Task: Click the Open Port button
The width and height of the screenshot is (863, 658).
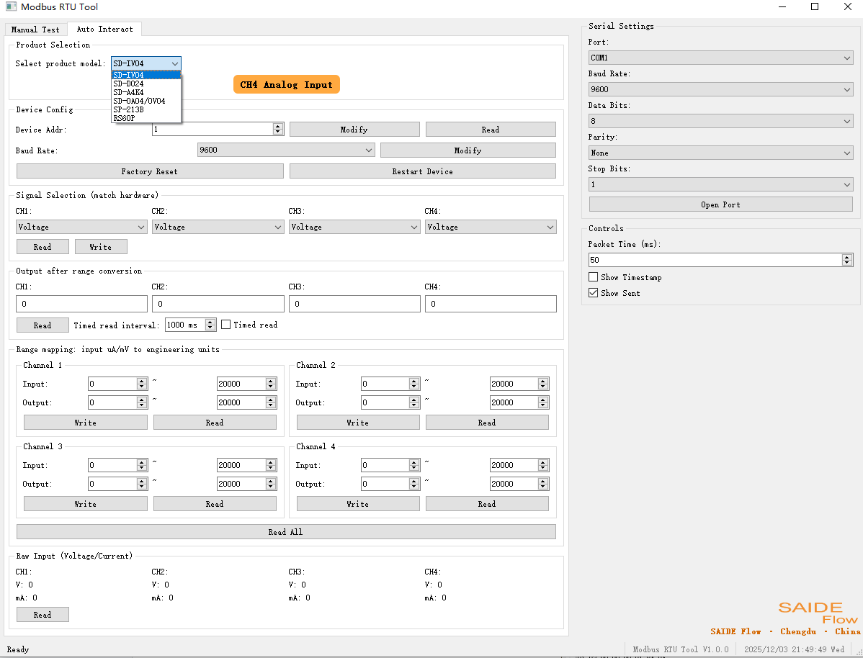Action: 720,204
